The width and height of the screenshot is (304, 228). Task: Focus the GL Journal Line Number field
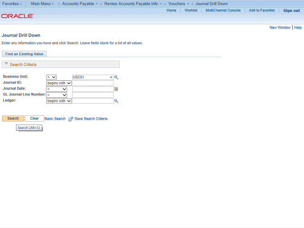93,95
